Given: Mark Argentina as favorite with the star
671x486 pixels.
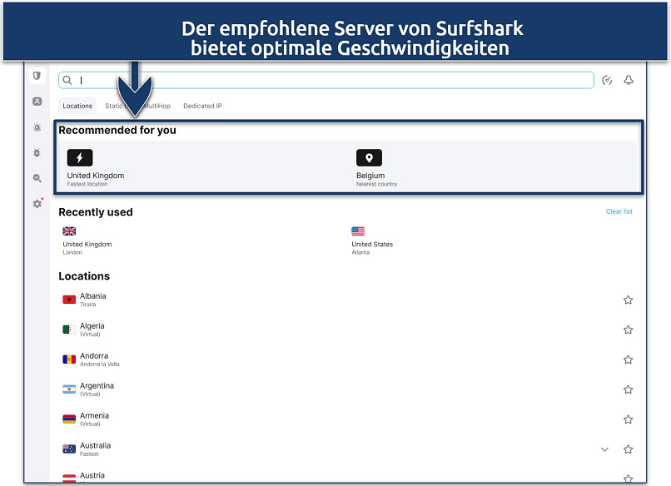Looking at the screenshot, I should pos(629,389).
